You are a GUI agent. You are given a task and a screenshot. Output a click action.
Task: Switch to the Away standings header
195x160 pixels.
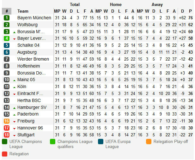157,4
